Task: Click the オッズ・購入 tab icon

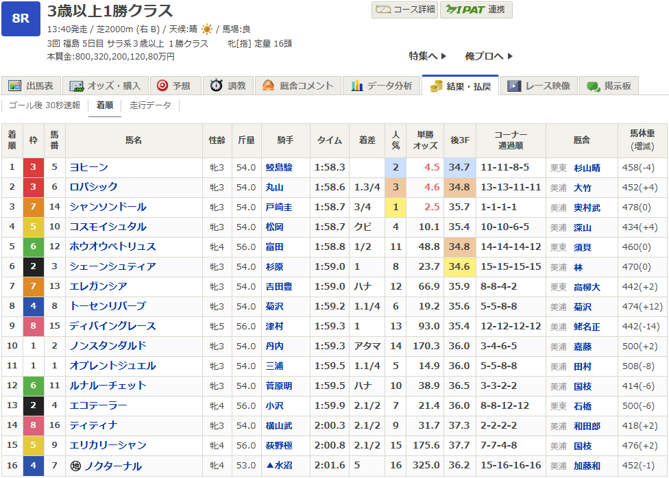Action: [x=77, y=86]
